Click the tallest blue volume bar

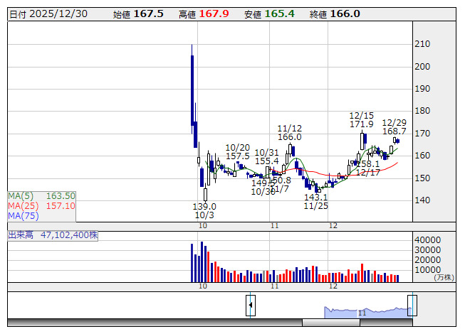point(202,262)
